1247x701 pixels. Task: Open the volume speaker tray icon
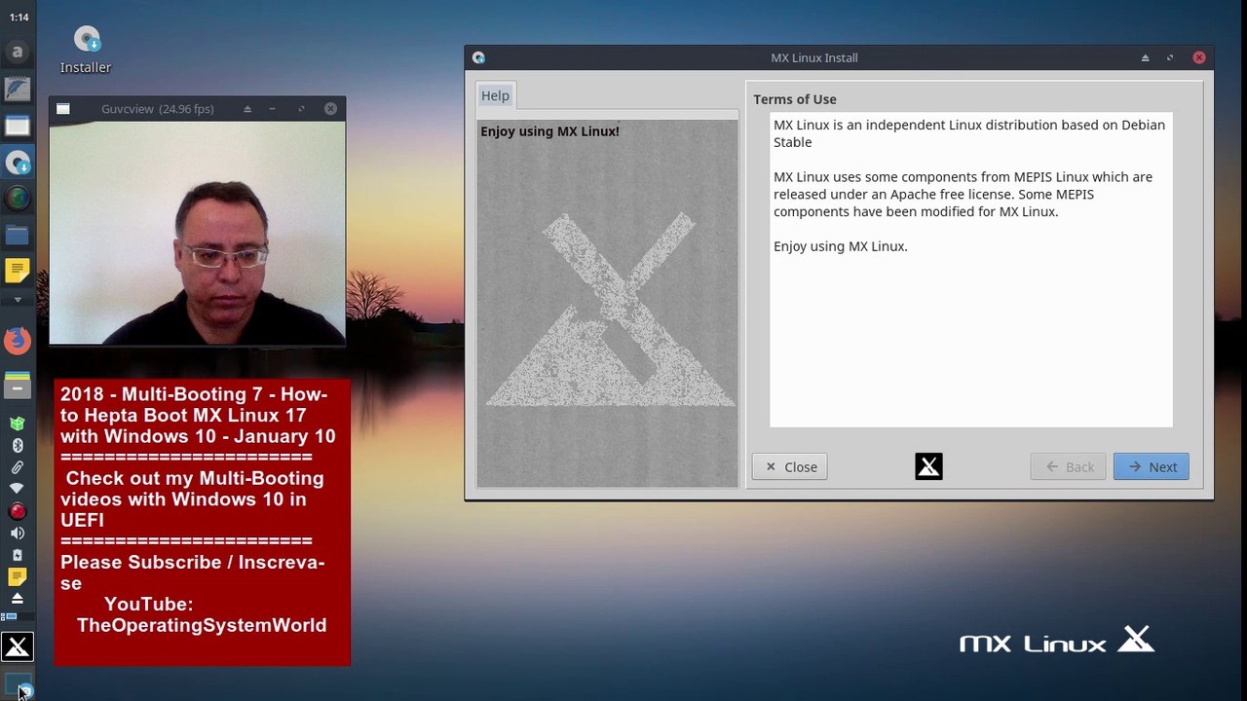(x=18, y=533)
